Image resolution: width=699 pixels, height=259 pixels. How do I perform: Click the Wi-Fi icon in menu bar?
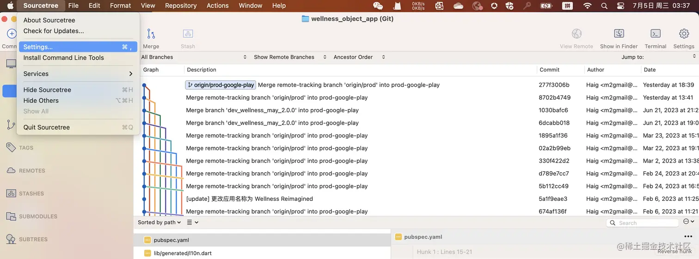588,6
